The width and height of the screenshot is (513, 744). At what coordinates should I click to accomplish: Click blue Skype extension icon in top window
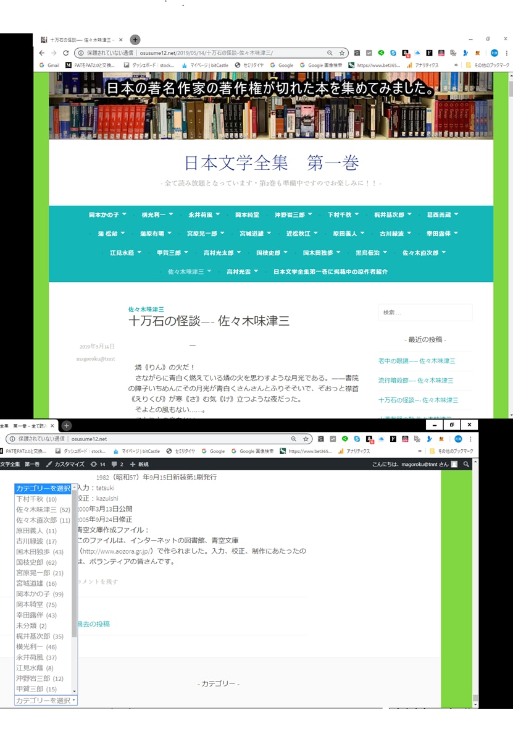[393, 53]
